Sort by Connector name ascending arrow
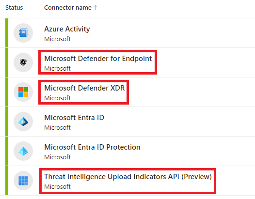 [96, 8]
